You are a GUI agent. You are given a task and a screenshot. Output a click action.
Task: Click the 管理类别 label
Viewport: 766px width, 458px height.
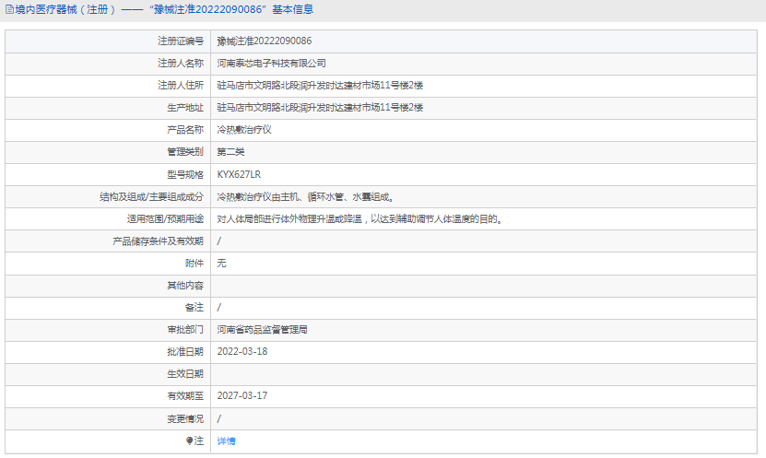click(185, 152)
